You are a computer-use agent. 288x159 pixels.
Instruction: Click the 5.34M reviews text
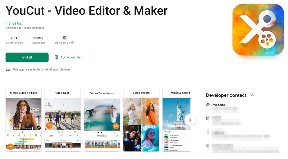pos(14,43)
